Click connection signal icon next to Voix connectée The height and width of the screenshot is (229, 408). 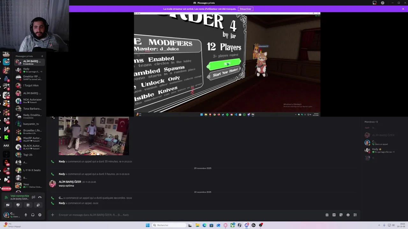click(x=6, y=197)
